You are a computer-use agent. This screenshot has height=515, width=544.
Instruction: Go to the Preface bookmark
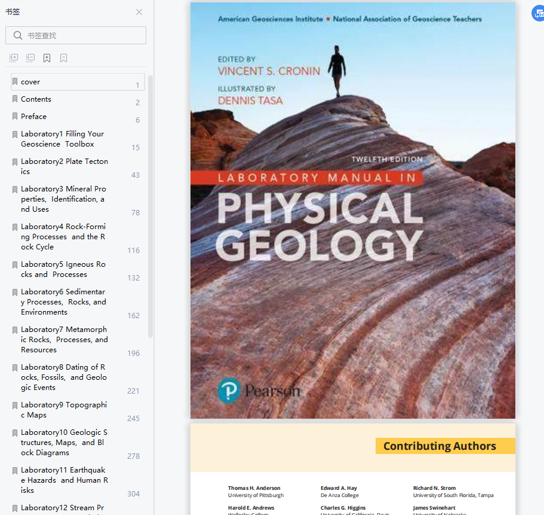point(33,117)
